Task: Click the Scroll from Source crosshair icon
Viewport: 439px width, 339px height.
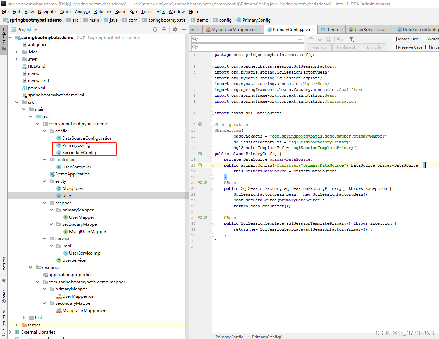Action: [x=155, y=29]
